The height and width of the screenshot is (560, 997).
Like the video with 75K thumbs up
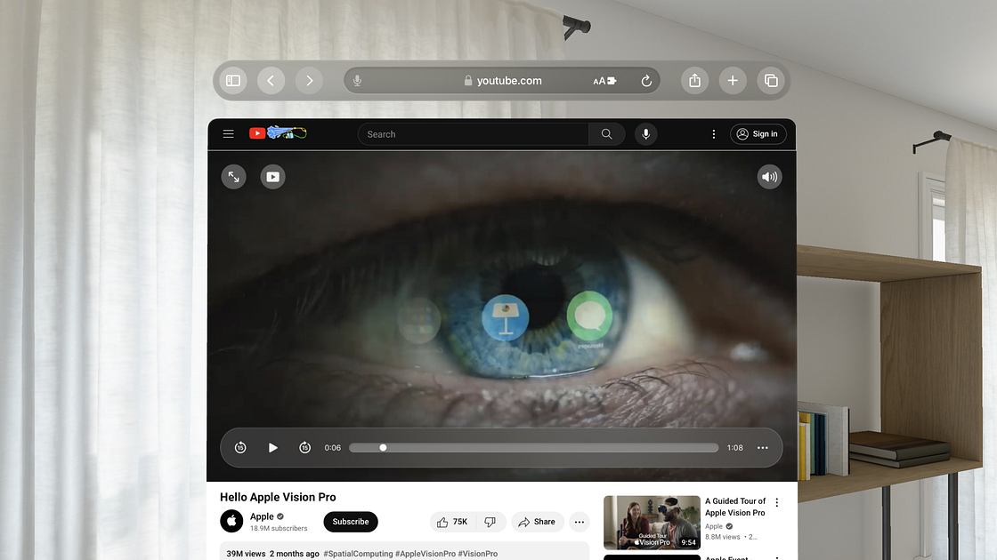pyautogui.click(x=453, y=522)
